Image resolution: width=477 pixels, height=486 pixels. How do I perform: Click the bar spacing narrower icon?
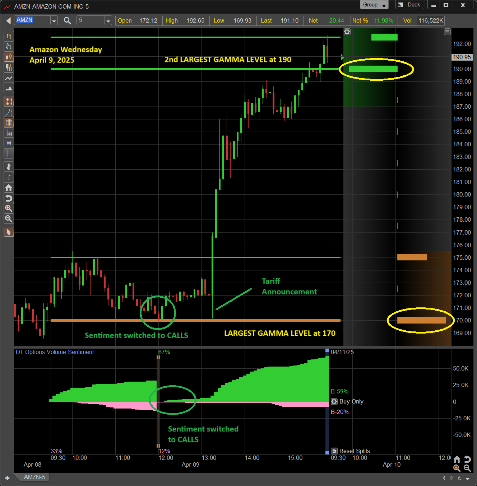(x=9, y=177)
